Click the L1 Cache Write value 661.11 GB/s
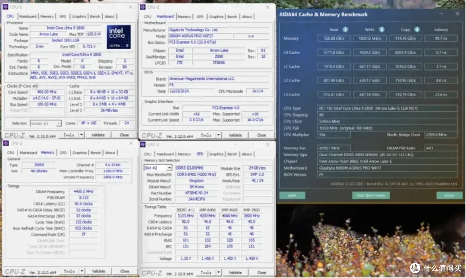Screen dimensions: 466x278 [x=370, y=66]
